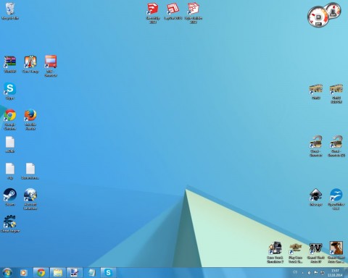Open the Action Center flag icon
This screenshot has width=348, height=278.
point(316,273)
